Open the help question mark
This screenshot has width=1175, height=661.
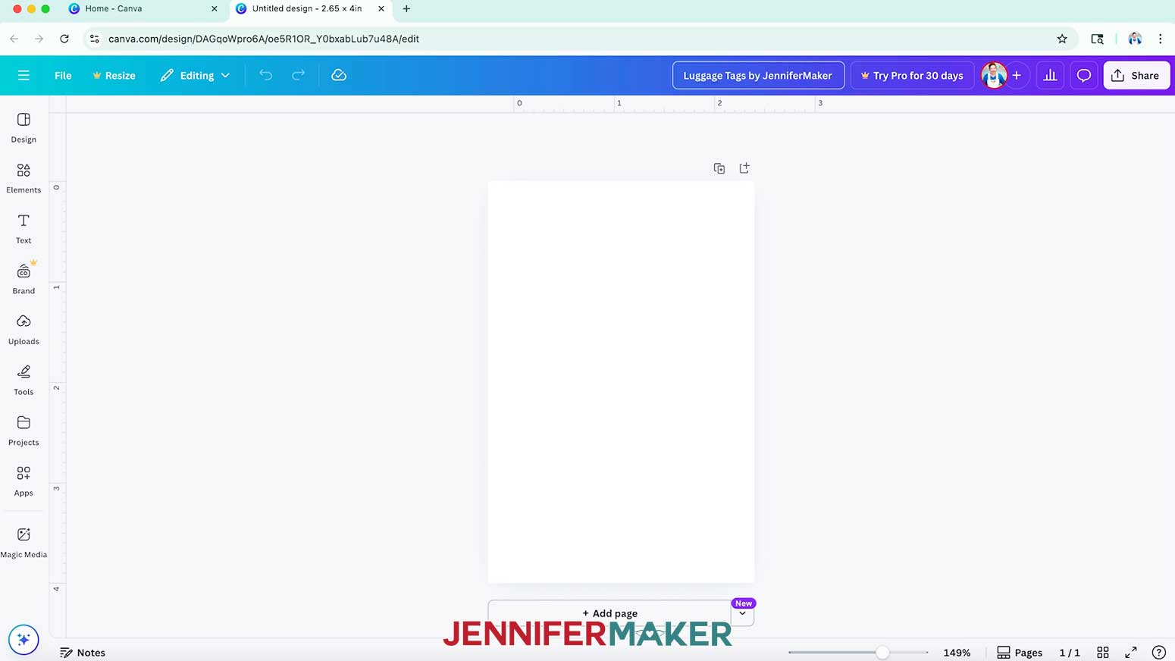click(x=1159, y=653)
